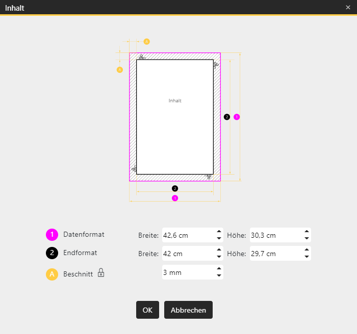Confirm the dialog with OK

tap(147, 310)
